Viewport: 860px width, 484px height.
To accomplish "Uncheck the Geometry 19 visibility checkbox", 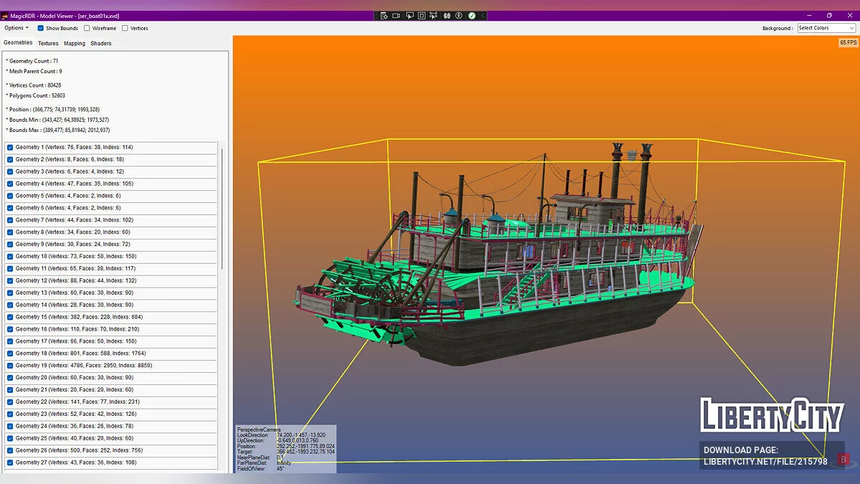I will pos(10,366).
